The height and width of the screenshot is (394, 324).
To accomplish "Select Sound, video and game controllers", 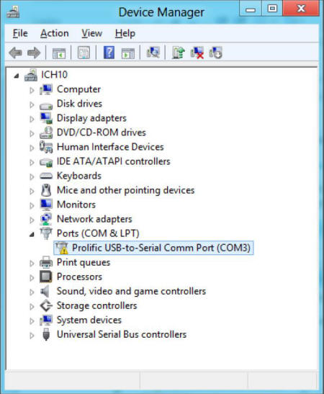I will tap(131, 291).
